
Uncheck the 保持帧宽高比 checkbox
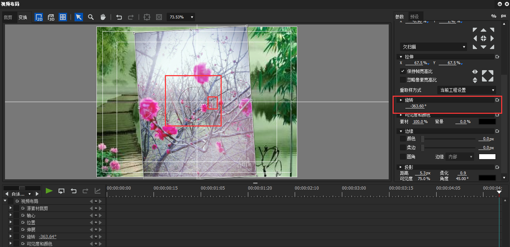[x=403, y=71]
